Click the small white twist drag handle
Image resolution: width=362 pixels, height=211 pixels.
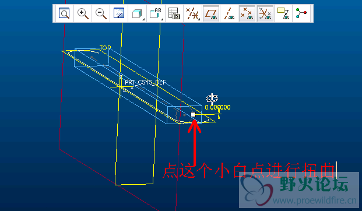click(193, 114)
